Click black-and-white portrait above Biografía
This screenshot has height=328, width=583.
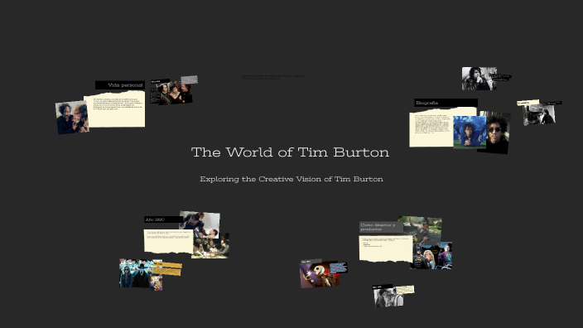(479, 79)
